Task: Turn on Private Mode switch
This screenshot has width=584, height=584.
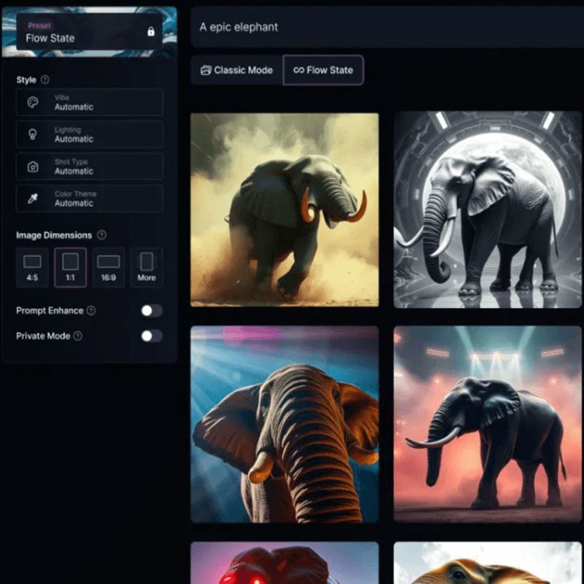Action: 151,336
